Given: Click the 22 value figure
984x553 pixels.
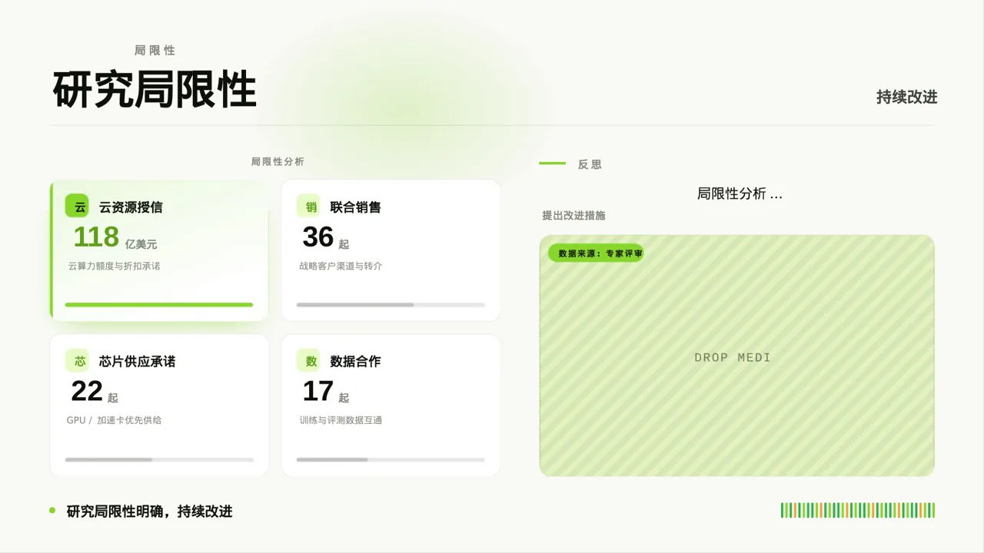Looking at the screenshot, I should [x=87, y=391].
